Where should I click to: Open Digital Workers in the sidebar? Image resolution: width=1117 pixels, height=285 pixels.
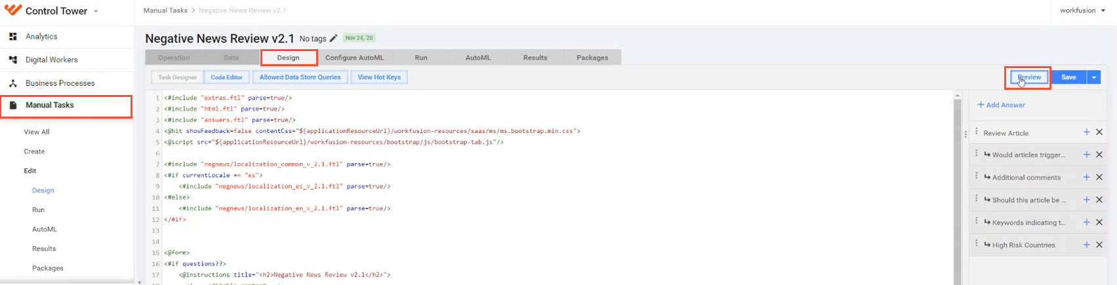pos(51,60)
